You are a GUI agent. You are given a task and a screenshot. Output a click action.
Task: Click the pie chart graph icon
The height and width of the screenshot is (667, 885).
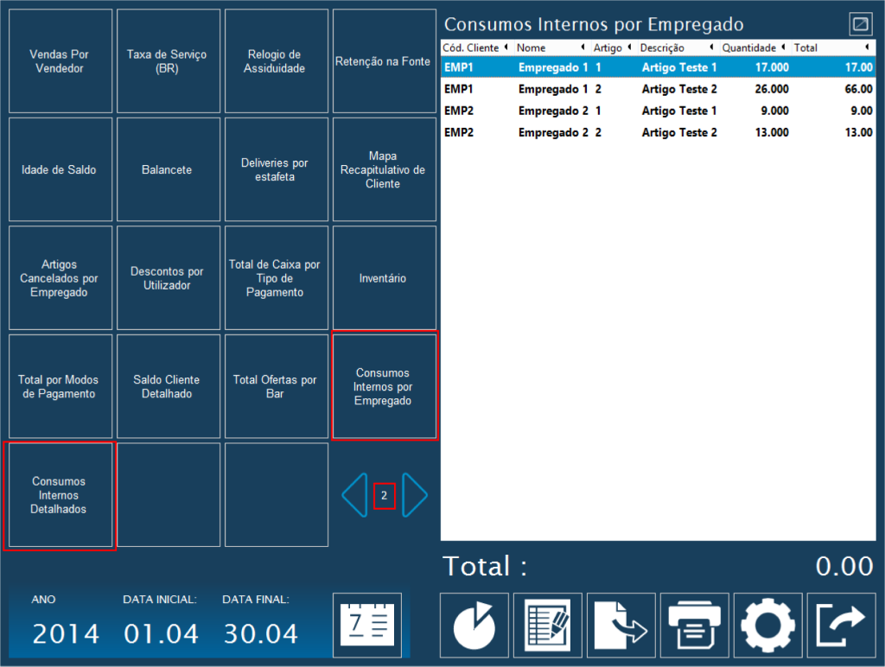pos(474,626)
